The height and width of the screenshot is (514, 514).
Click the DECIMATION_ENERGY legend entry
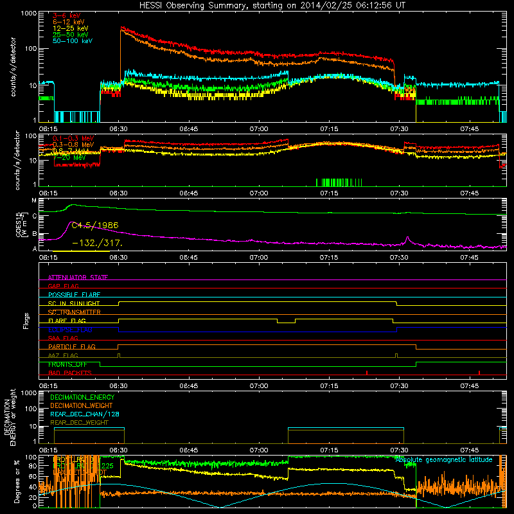(82, 397)
